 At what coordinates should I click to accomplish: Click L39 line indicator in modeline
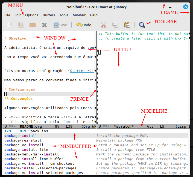(69, 127)
